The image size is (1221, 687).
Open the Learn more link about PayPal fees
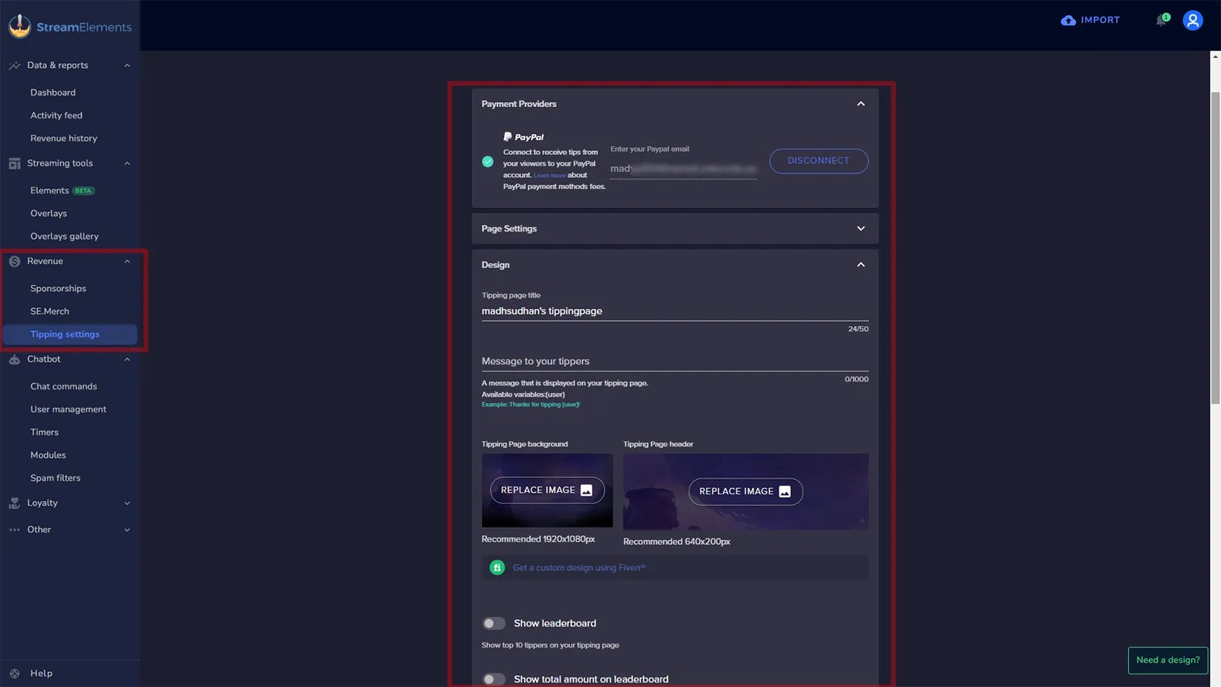click(x=548, y=175)
